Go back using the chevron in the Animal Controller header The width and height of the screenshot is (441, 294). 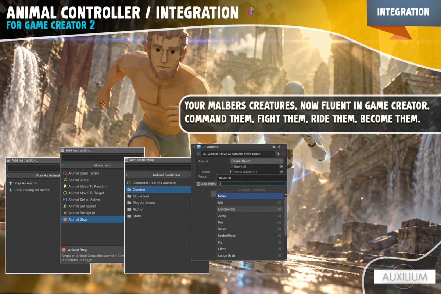point(126,175)
